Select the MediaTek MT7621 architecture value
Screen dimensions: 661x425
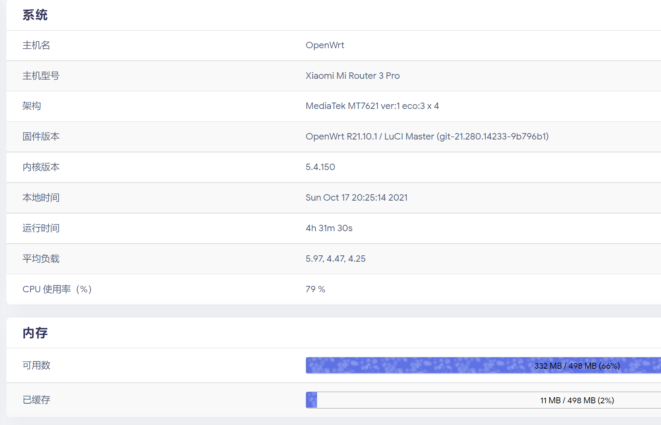coord(372,106)
